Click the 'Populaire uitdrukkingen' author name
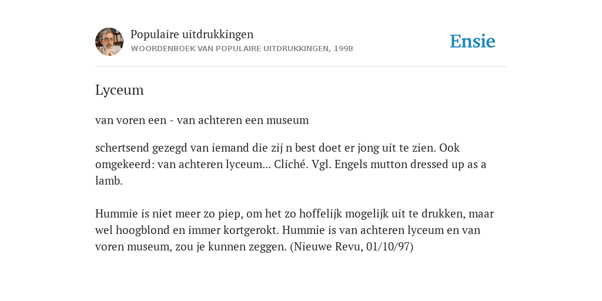The width and height of the screenshot is (602, 301). click(x=192, y=34)
